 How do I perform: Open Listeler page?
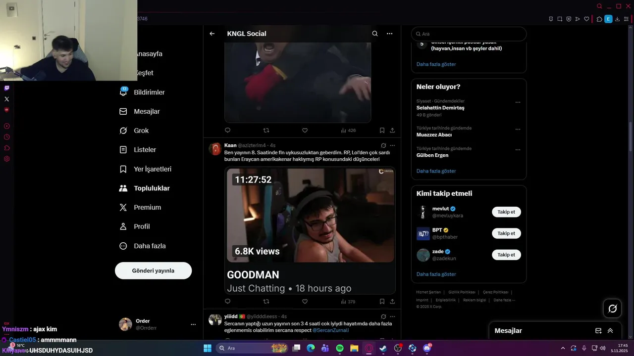[x=138, y=150]
